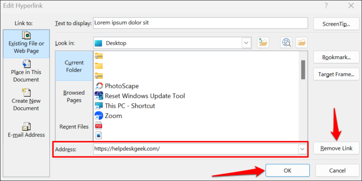Click the file list scrollbar thumb
Screen dimensions: 362x181
(303, 70)
